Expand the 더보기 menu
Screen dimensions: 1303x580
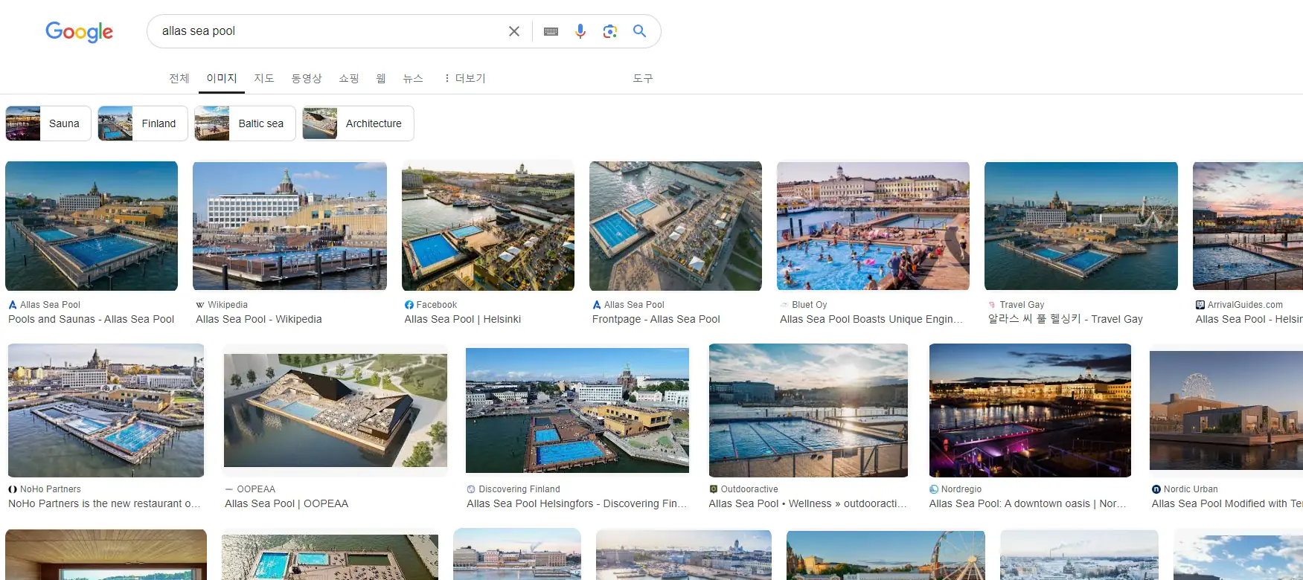(465, 78)
